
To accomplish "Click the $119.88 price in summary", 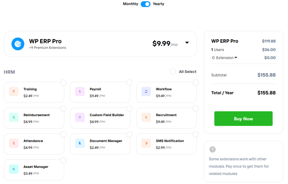I will (269, 41).
